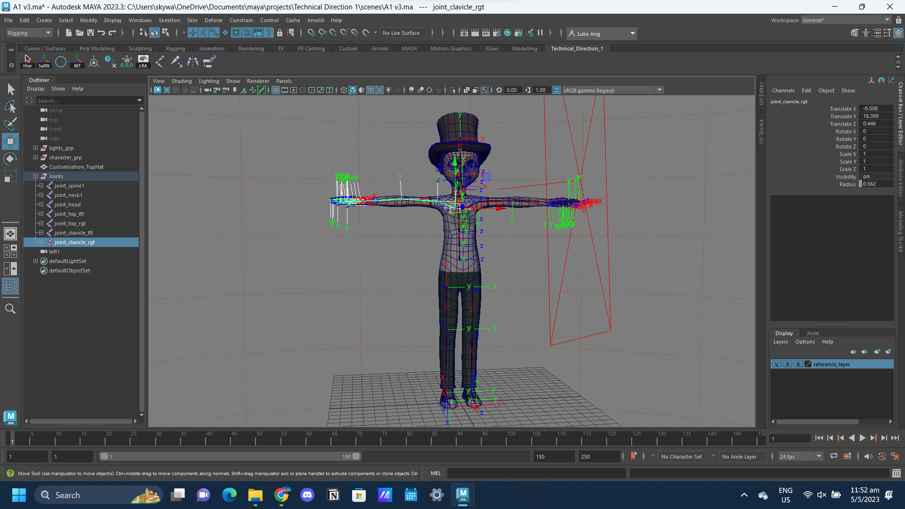905x509 pixels.
Task: Click the scene lock toggle in the status line
Action: point(280,33)
